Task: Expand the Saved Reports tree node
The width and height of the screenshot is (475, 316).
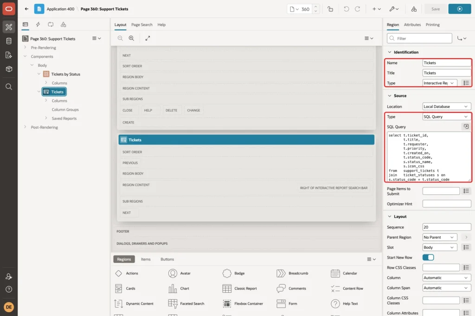Action: point(46,118)
